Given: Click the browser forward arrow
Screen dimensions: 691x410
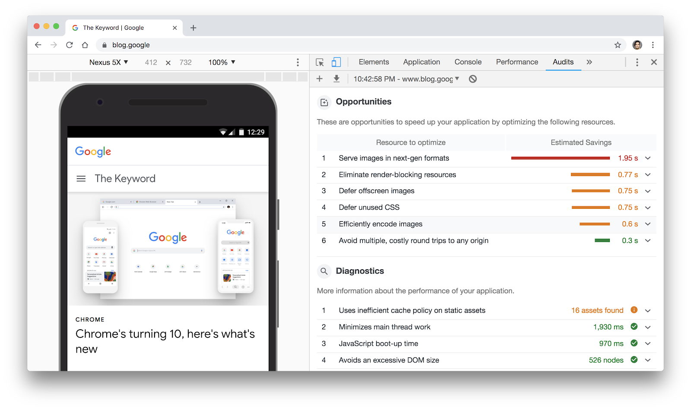Looking at the screenshot, I should (x=54, y=45).
